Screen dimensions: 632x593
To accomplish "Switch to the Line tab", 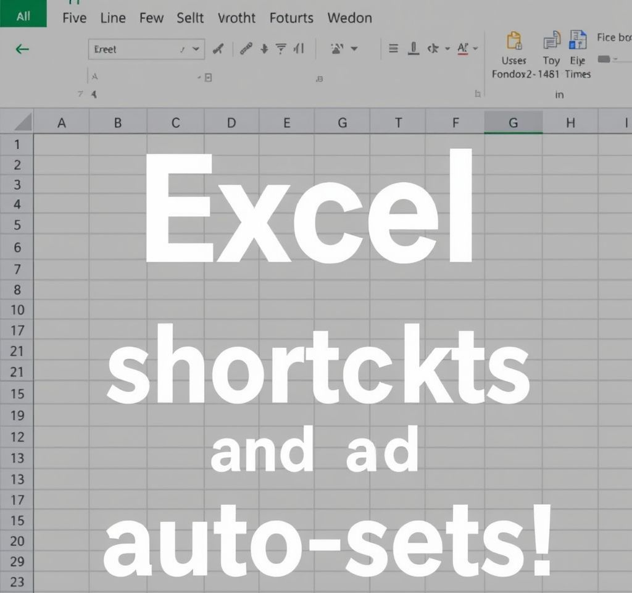I will pyautogui.click(x=113, y=18).
